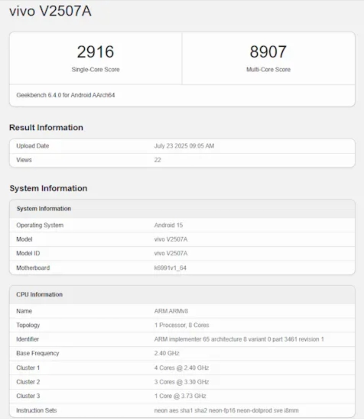Click the Single-Core Score label
364x419 pixels.
tap(95, 70)
